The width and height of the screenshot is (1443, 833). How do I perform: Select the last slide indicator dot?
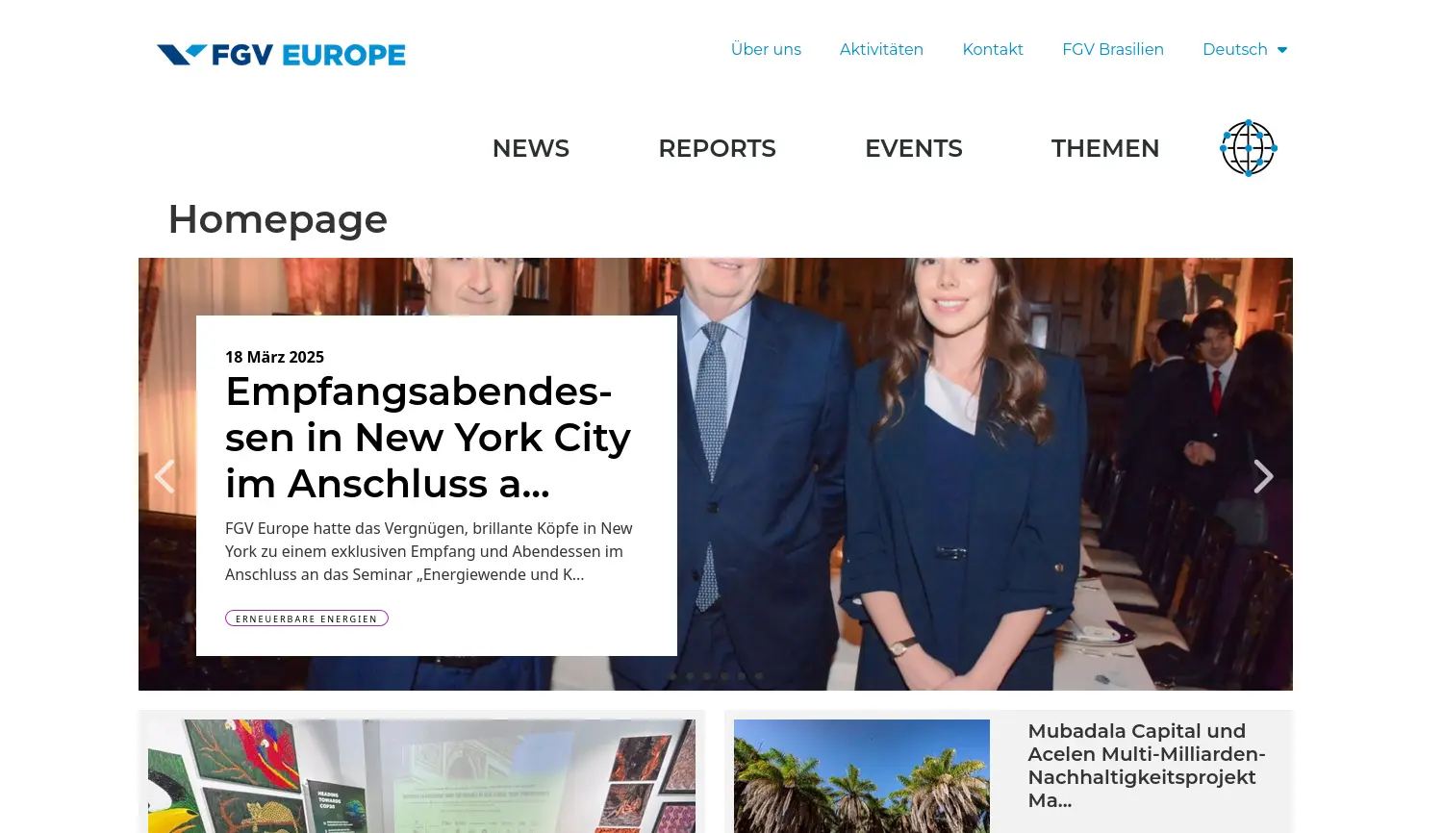(759, 675)
